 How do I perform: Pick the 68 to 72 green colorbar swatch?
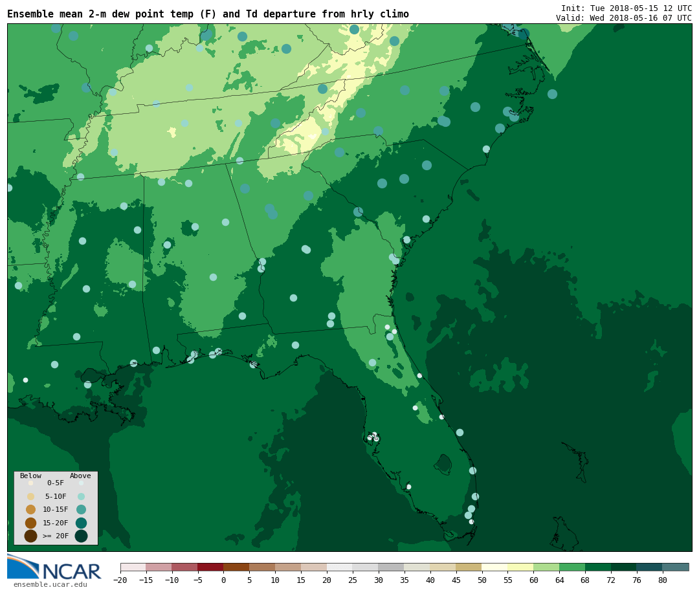pyautogui.click(x=598, y=567)
